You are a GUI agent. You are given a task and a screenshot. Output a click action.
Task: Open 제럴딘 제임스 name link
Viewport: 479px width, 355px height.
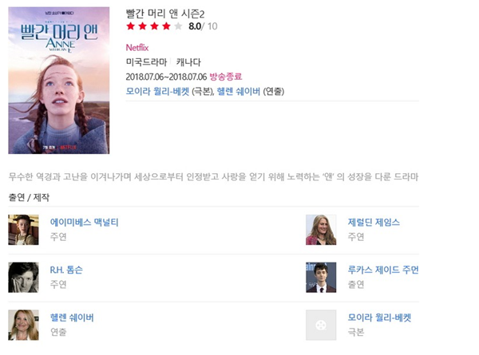pyautogui.click(x=374, y=223)
